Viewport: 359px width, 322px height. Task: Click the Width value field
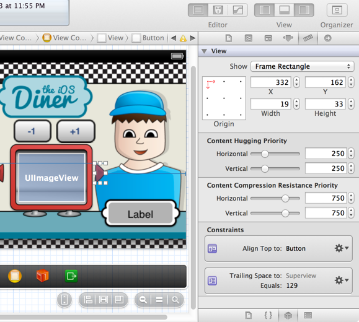tap(271, 104)
